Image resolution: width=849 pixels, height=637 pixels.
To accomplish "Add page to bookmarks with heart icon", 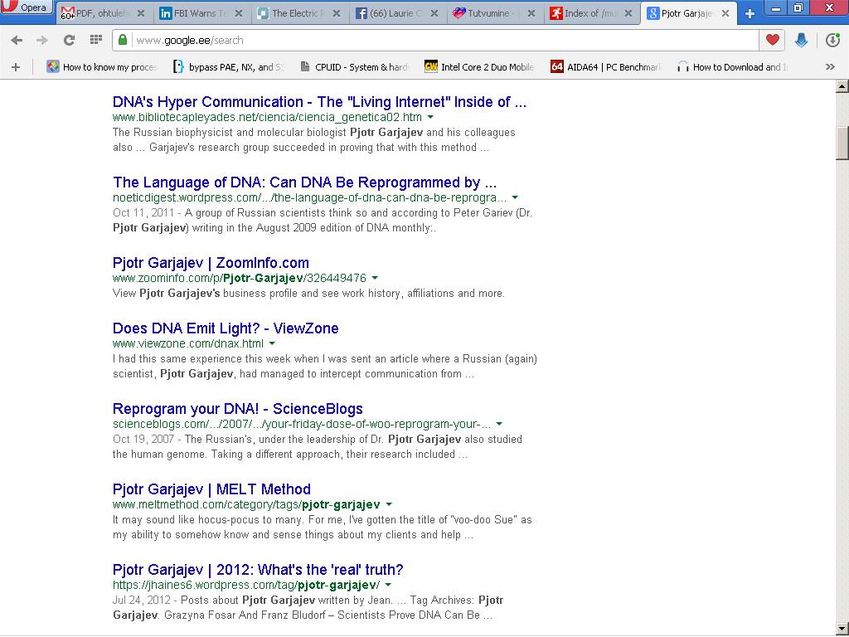I will [x=773, y=40].
